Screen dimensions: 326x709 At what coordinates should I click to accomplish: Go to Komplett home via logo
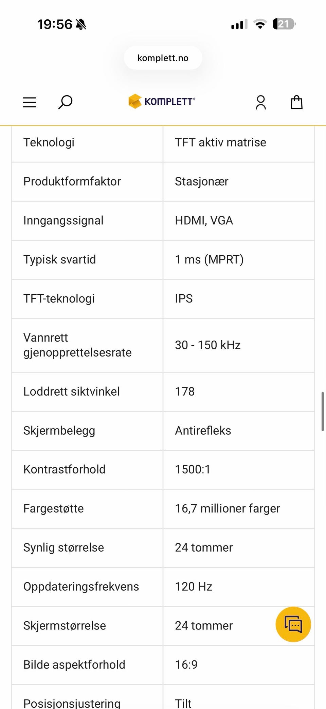pos(162,101)
